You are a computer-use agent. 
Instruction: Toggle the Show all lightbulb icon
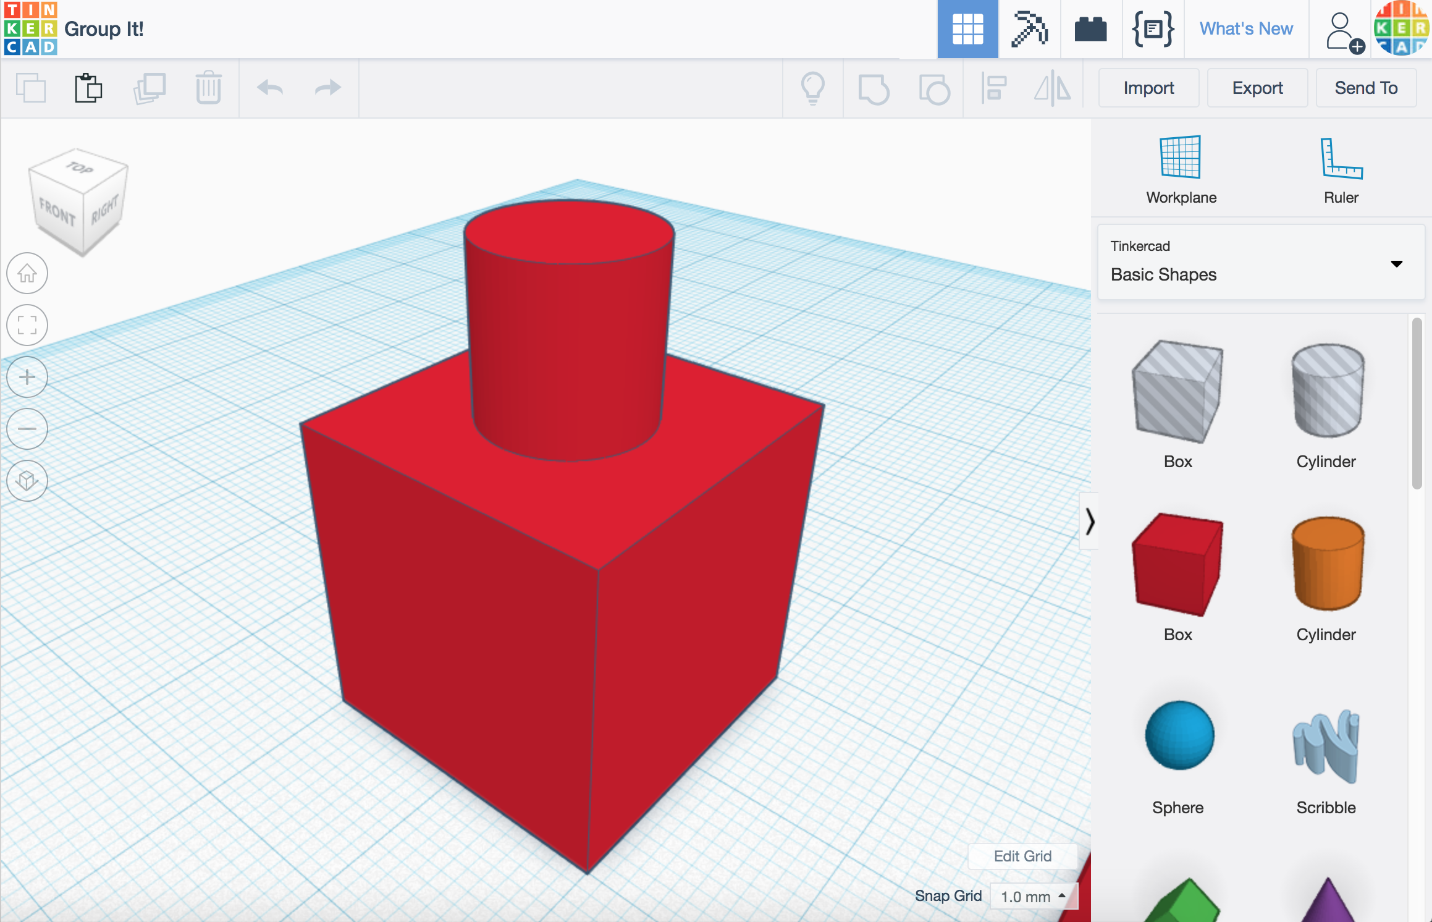click(813, 88)
